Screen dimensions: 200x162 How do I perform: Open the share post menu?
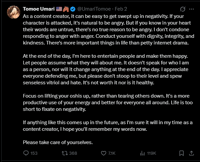pyautogui.click(x=191, y=153)
